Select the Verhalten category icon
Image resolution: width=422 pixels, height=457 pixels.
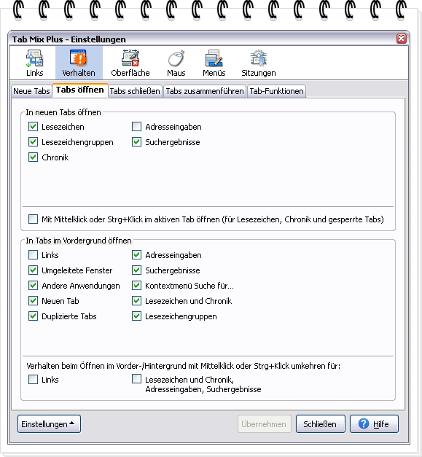(x=79, y=63)
